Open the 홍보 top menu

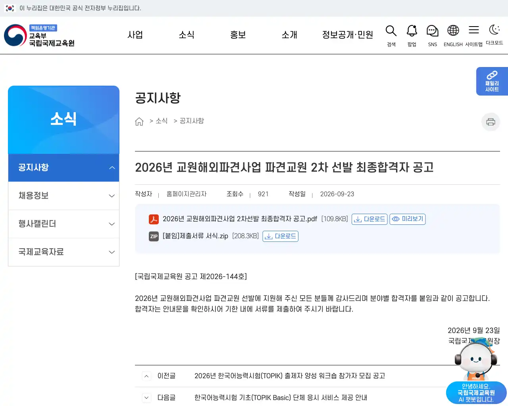pyautogui.click(x=238, y=35)
